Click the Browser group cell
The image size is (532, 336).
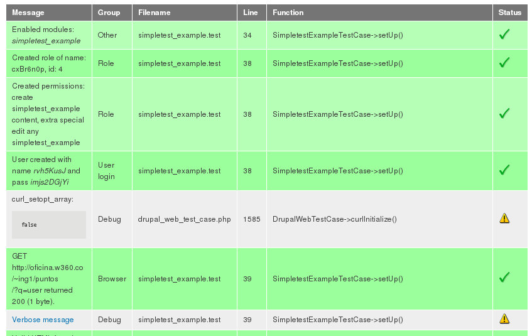[112, 278]
